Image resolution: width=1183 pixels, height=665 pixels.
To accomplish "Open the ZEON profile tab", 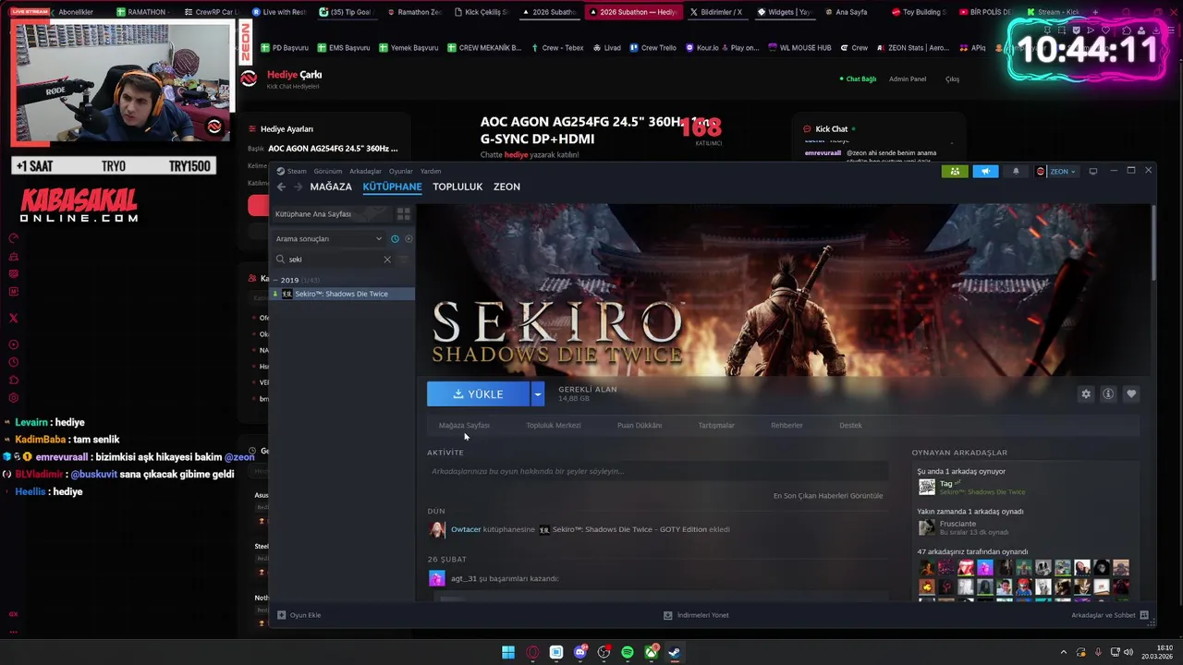I will (506, 187).
